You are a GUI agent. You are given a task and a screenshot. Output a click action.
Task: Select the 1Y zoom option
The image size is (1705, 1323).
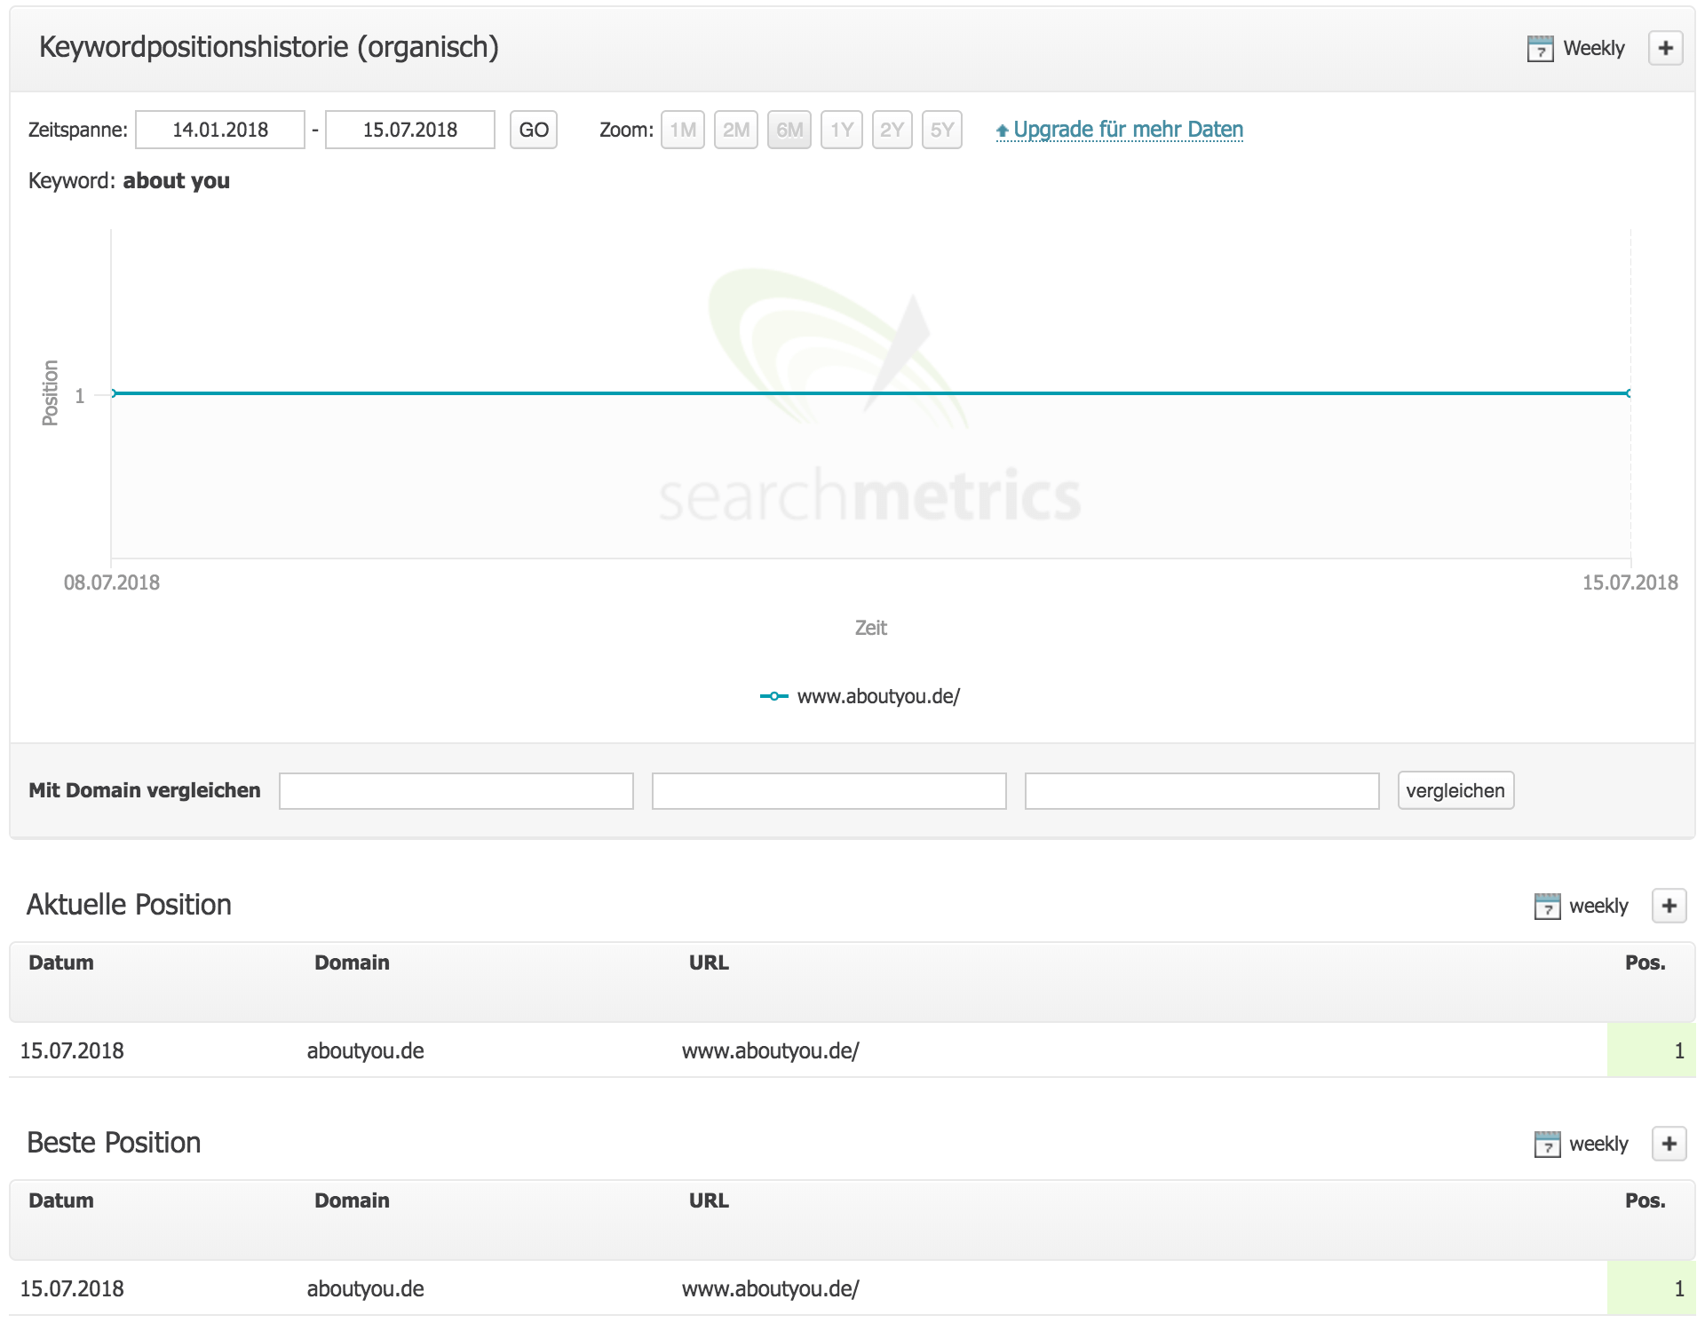tap(842, 130)
